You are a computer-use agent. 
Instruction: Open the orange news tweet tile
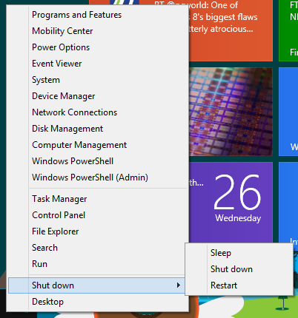(x=231, y=30)
